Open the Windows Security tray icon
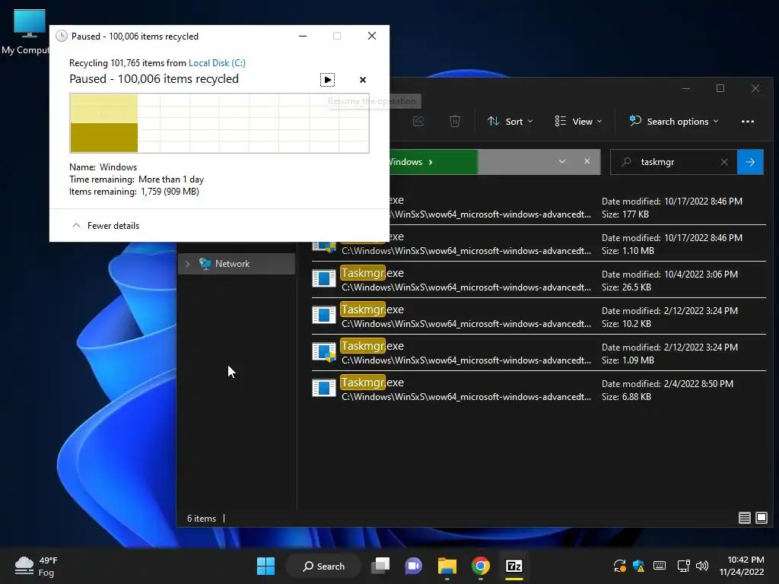779x584 pixels. [639, 566]
